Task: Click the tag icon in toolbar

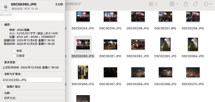Action: (x=196, y=4)
